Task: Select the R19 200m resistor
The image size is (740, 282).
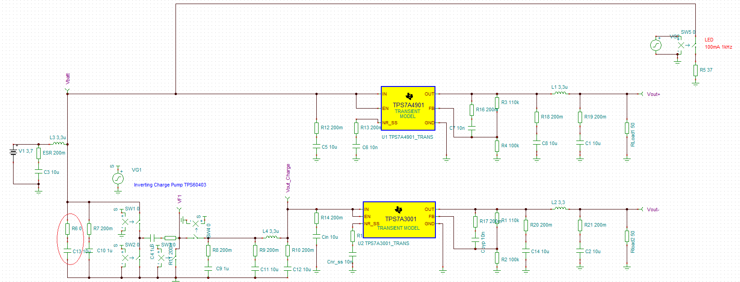Action: pos(580,117)
